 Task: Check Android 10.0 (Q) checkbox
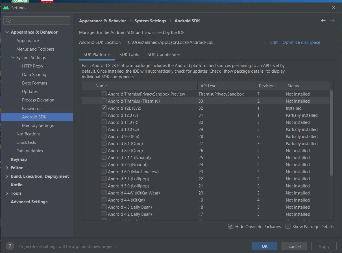coord(104,129)
